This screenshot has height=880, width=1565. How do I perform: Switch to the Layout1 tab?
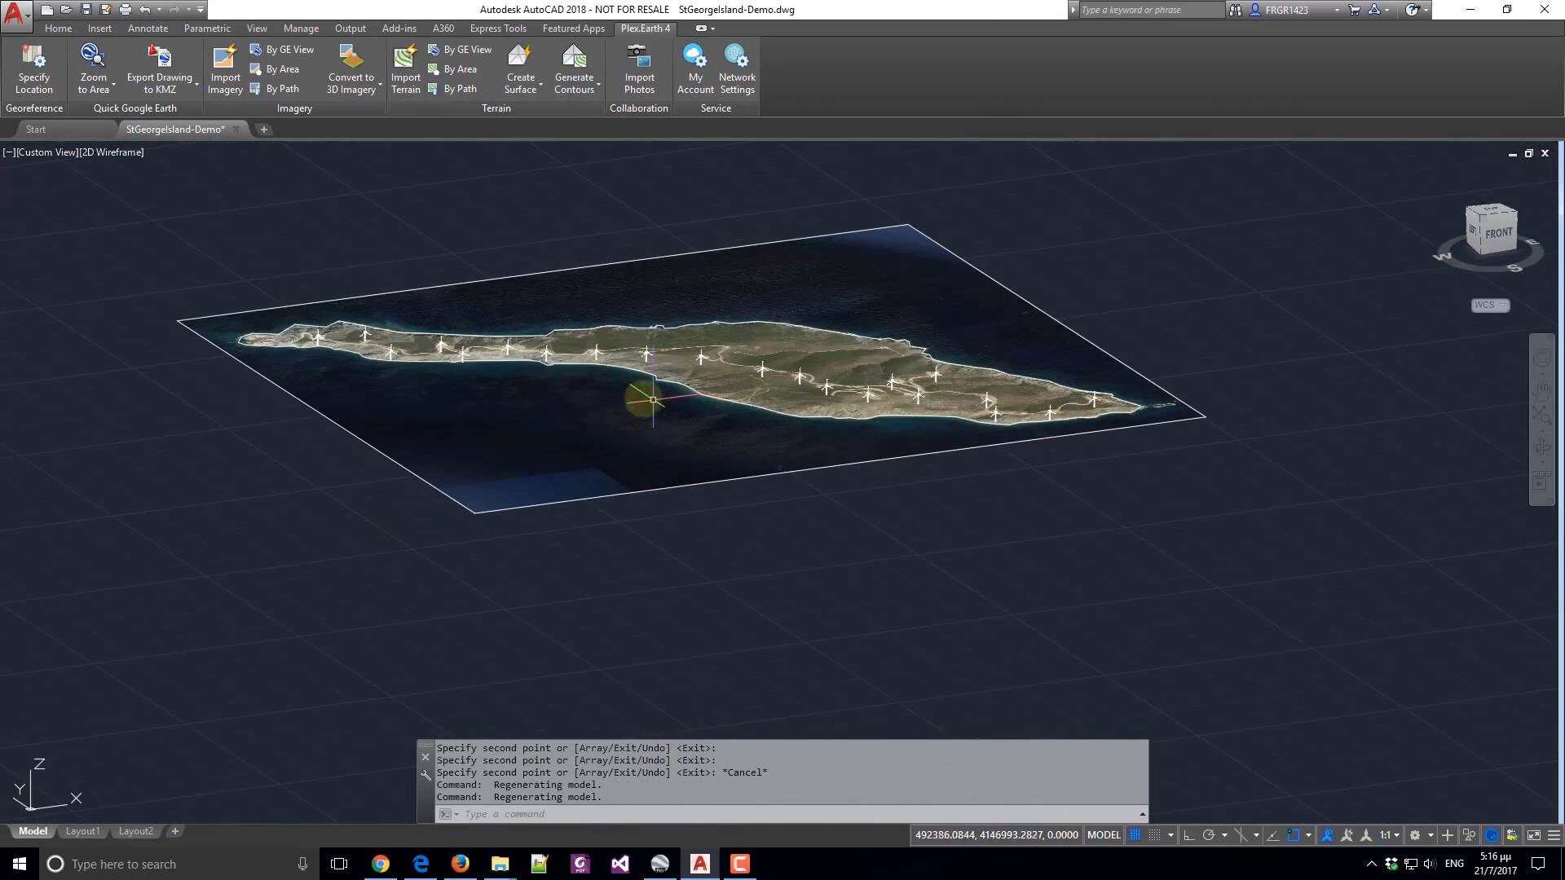(82, 831)
